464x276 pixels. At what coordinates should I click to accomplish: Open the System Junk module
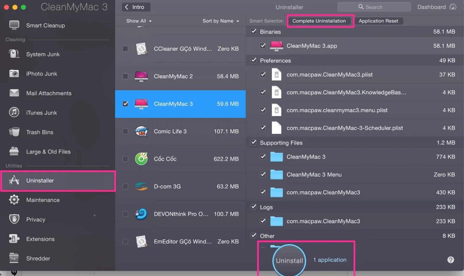click(57, 54)
